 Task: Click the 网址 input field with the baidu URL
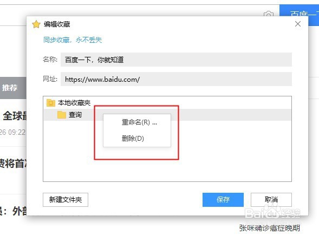(176, 79)
